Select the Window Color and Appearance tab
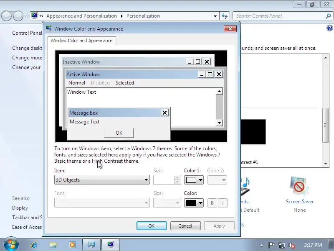The image size is (334, 251). (81, 41)
